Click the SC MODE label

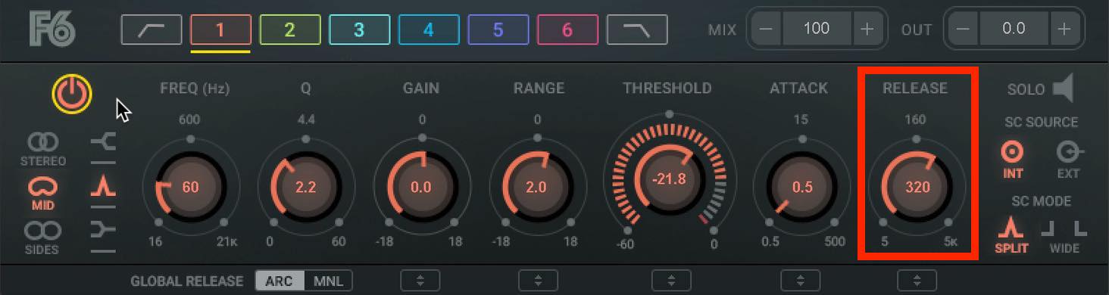[1042, 201]
